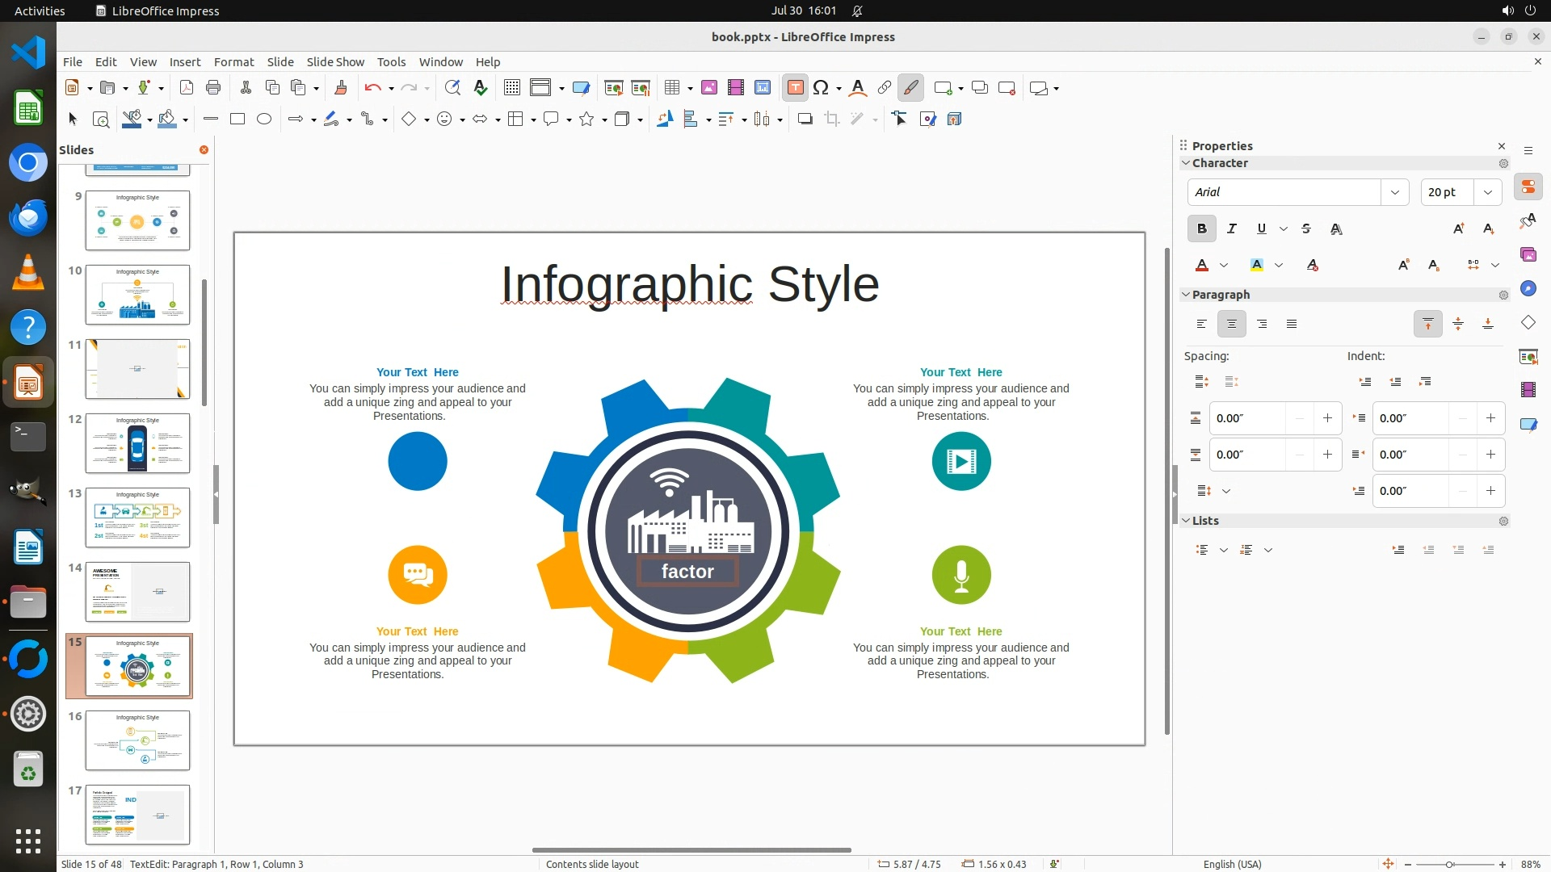Image resolution: width=1551 pixels, height=872 pixels.
Task: Open the 20 pt font size dropdown
Action: coord(1487,192)
